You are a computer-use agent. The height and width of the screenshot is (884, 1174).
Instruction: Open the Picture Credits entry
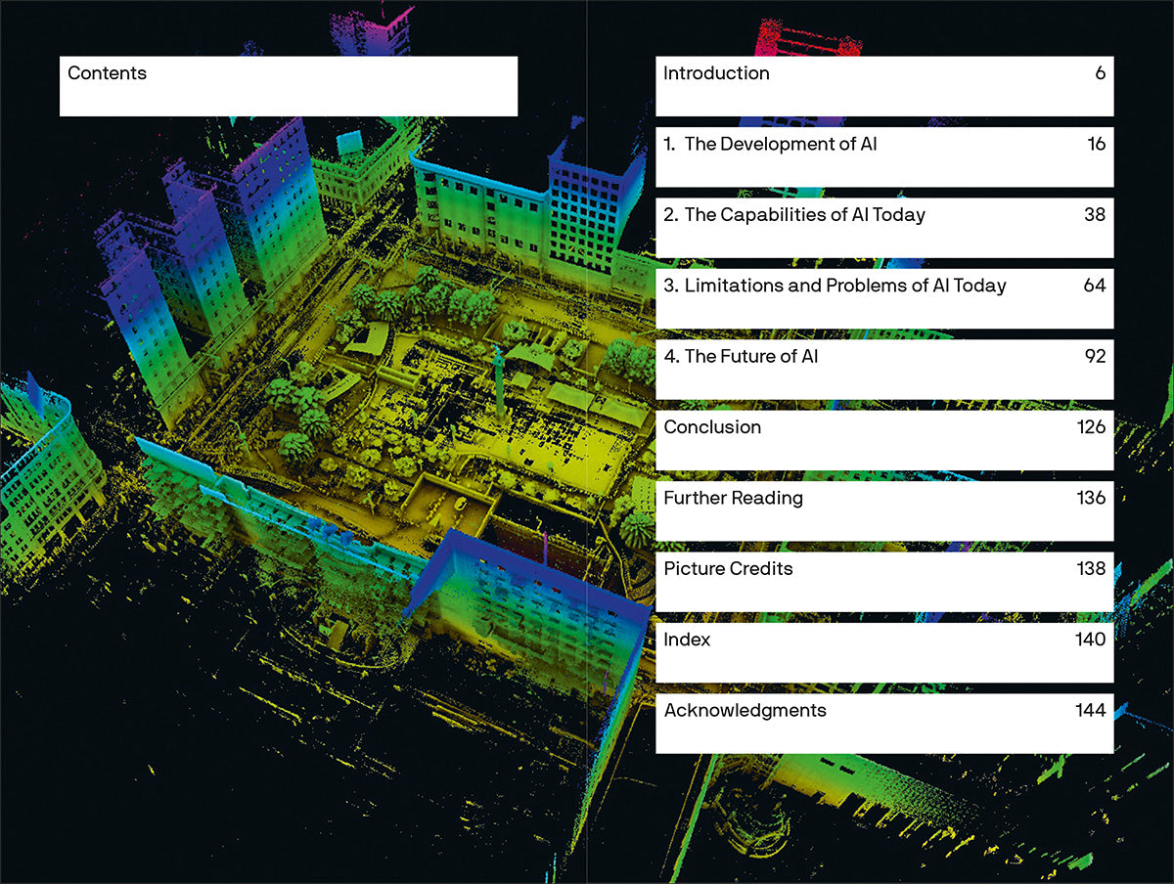click(728, 569)
